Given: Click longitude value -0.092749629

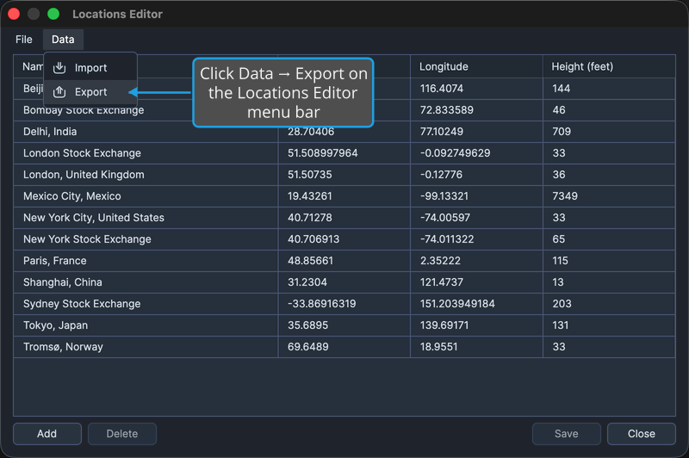Looking at the screenshot, I should (455, 153).
